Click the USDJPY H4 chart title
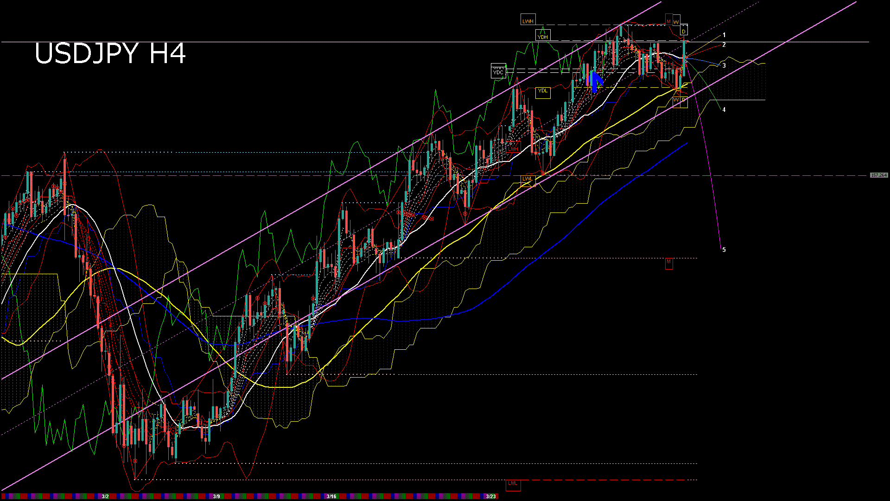The image size is (890, 501). pyautogui.click(x=110, y=53)
